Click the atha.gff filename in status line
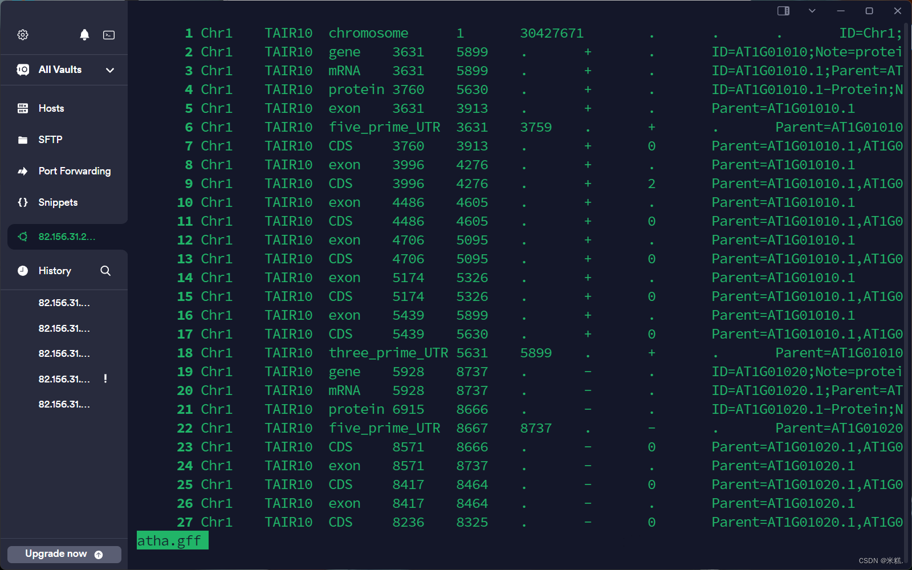The width and height of the screenshot is (912, 570). tap(169, 541)
